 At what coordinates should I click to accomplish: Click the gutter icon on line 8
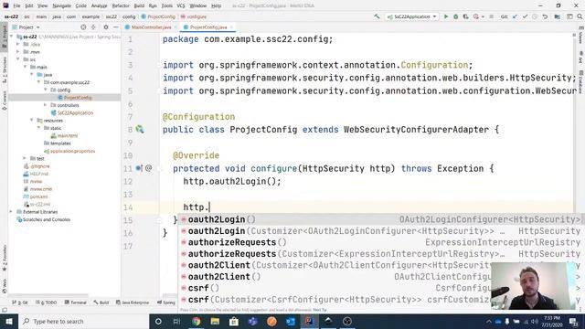click(140, 130)
